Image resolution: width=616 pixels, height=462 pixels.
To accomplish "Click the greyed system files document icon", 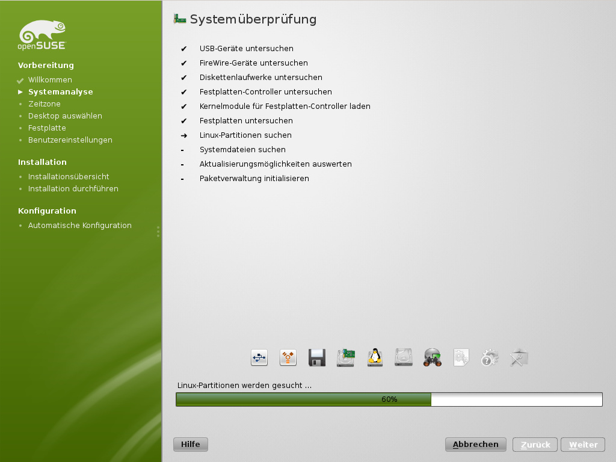I will (461, 357).
